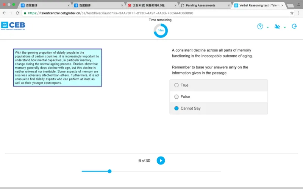
Task: Select the True answer option
Action: (176, 85)
